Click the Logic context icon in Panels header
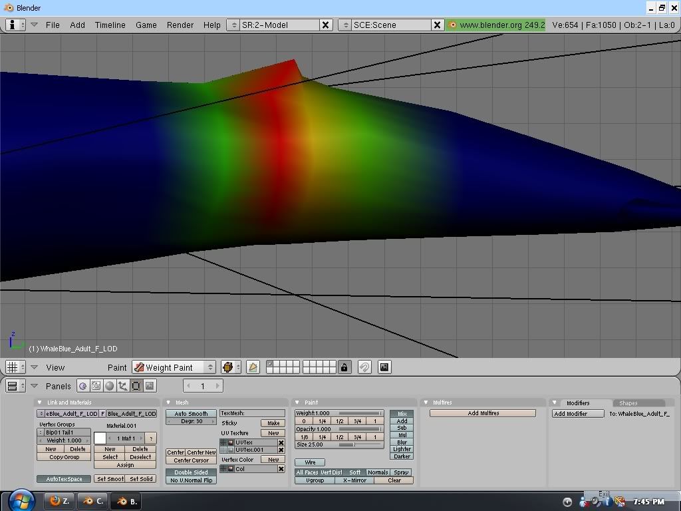The image size is (681, 511). point(83,386)
